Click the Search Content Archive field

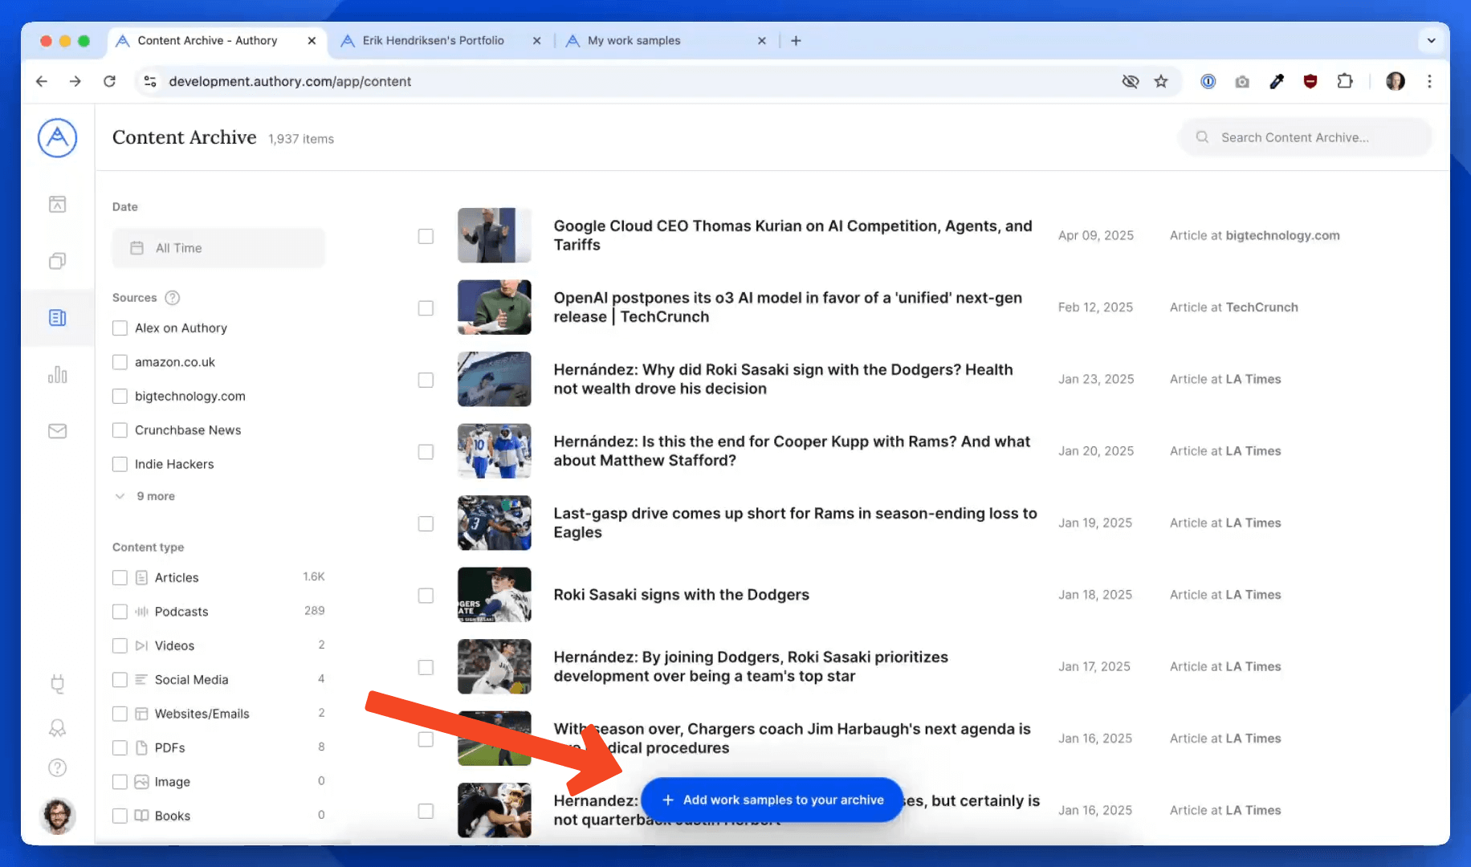[1306, 137]
